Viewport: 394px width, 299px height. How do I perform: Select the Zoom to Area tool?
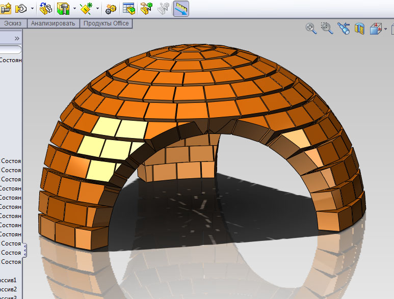(327, 29)
